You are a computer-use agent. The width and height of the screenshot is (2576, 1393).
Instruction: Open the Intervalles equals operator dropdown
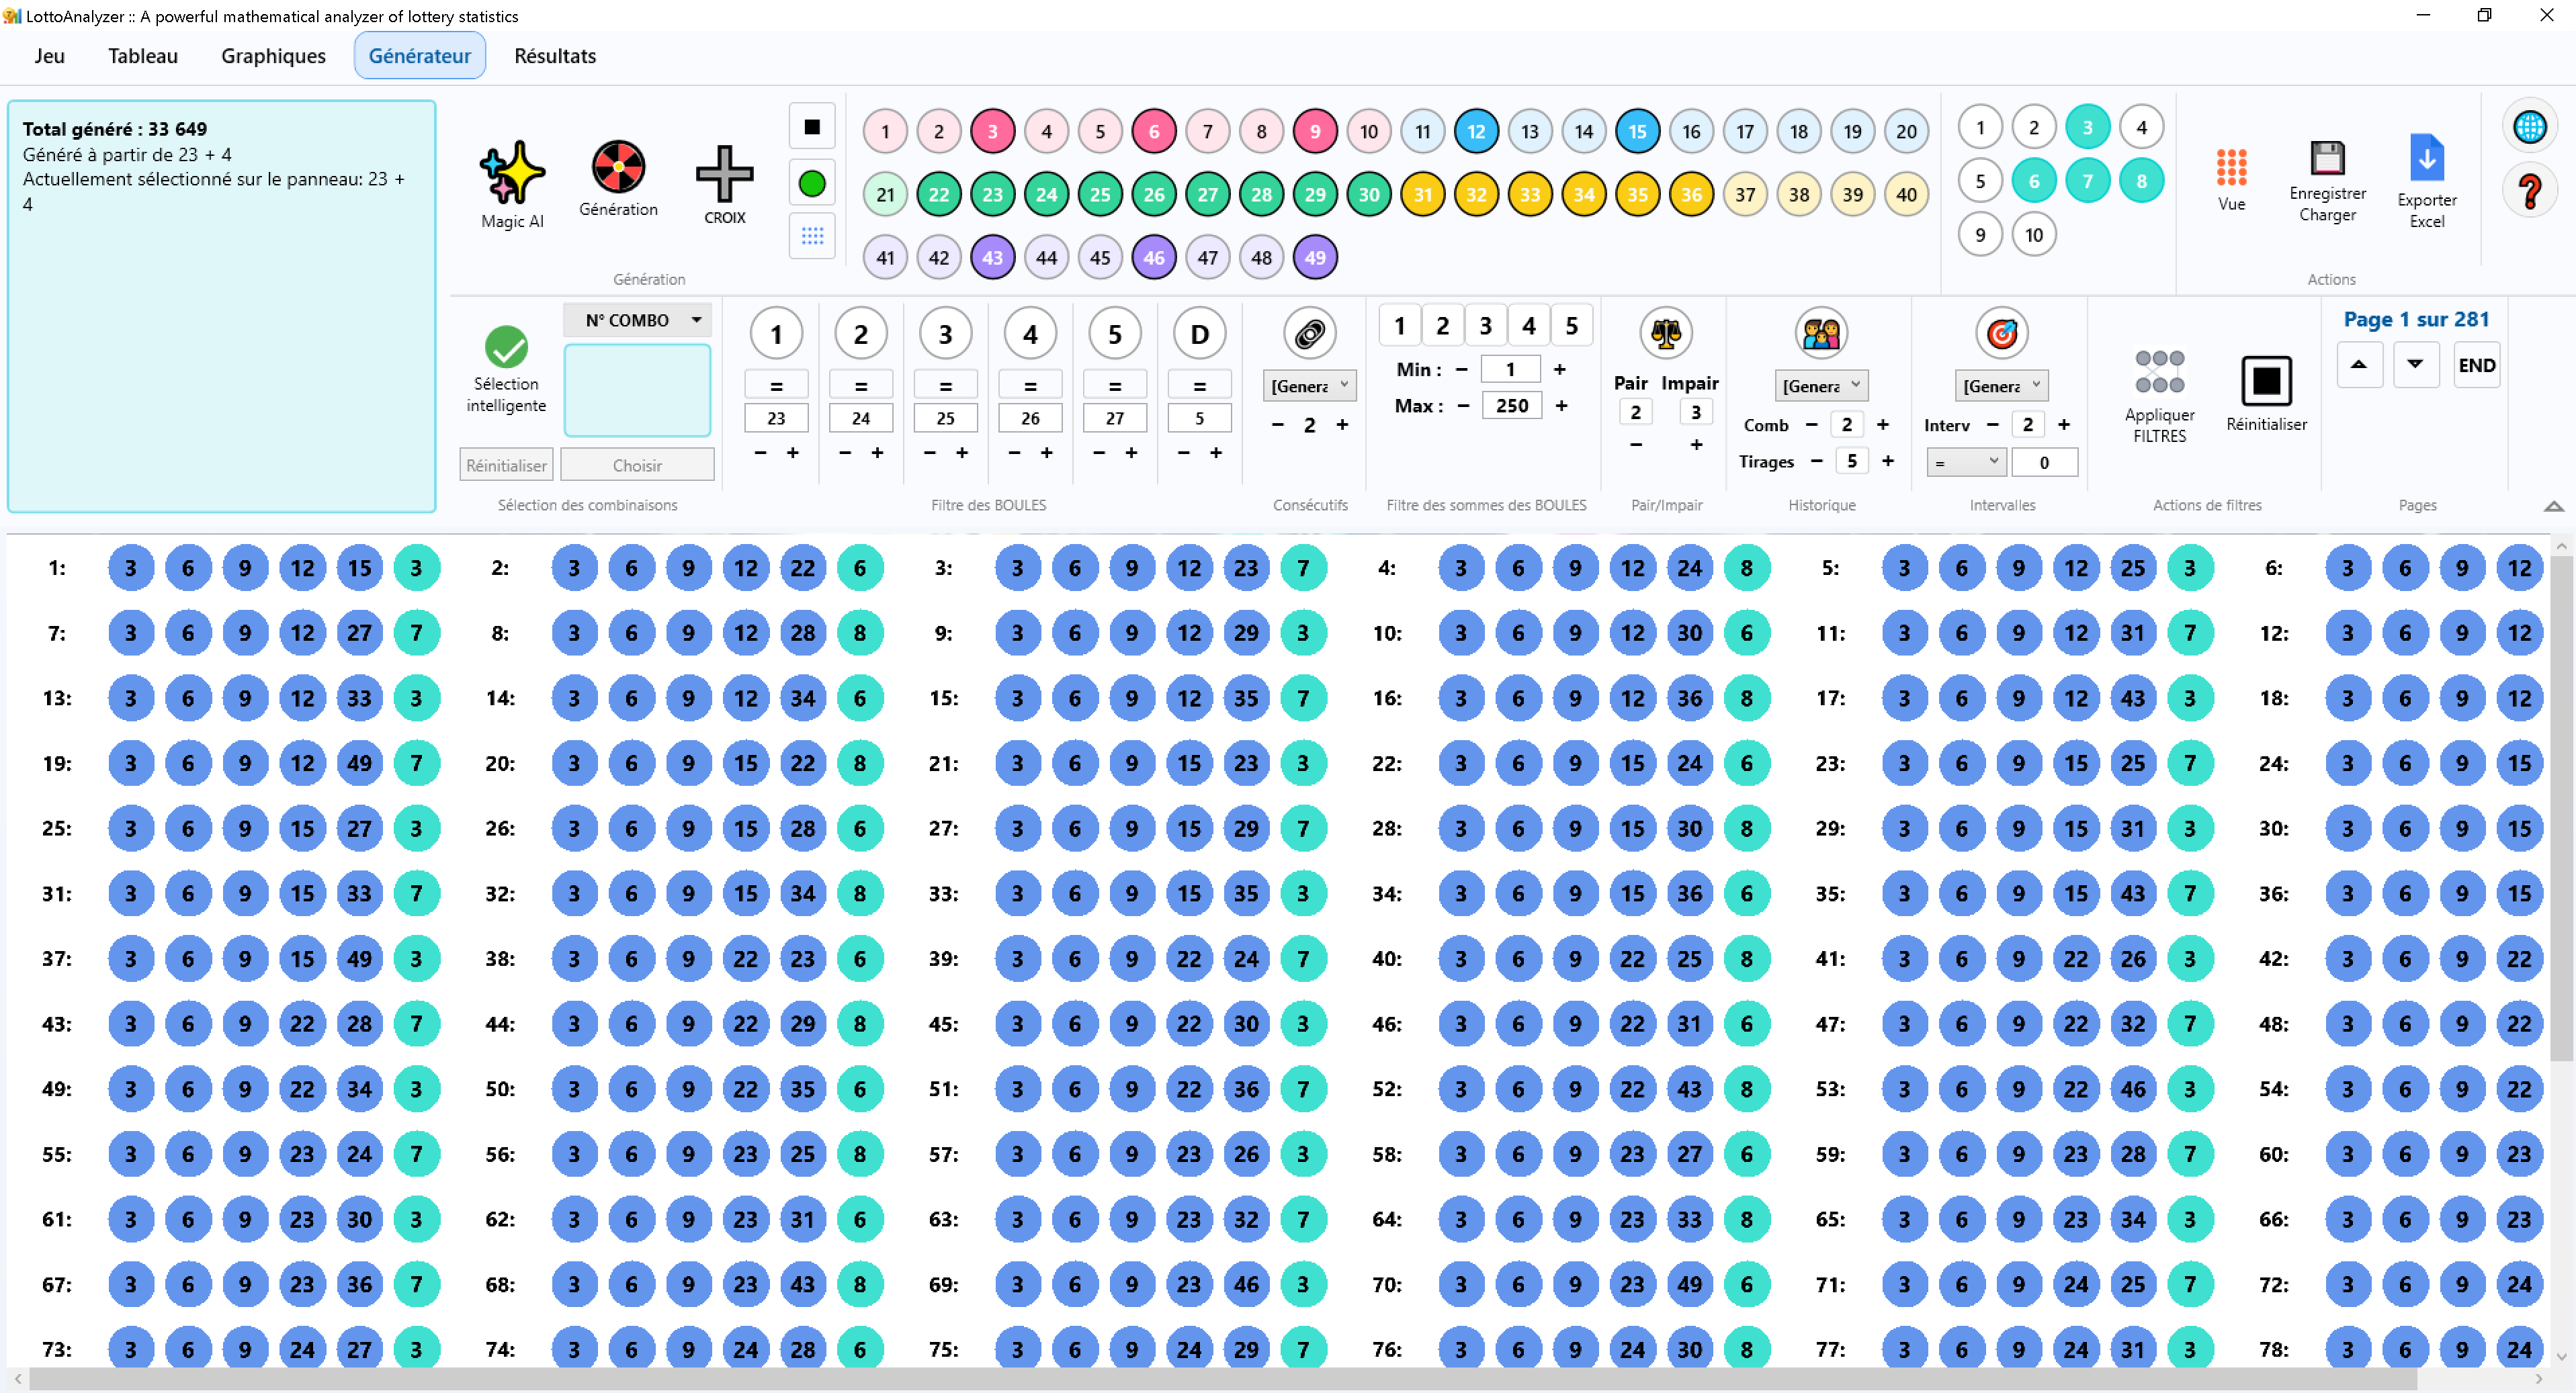1965,462
